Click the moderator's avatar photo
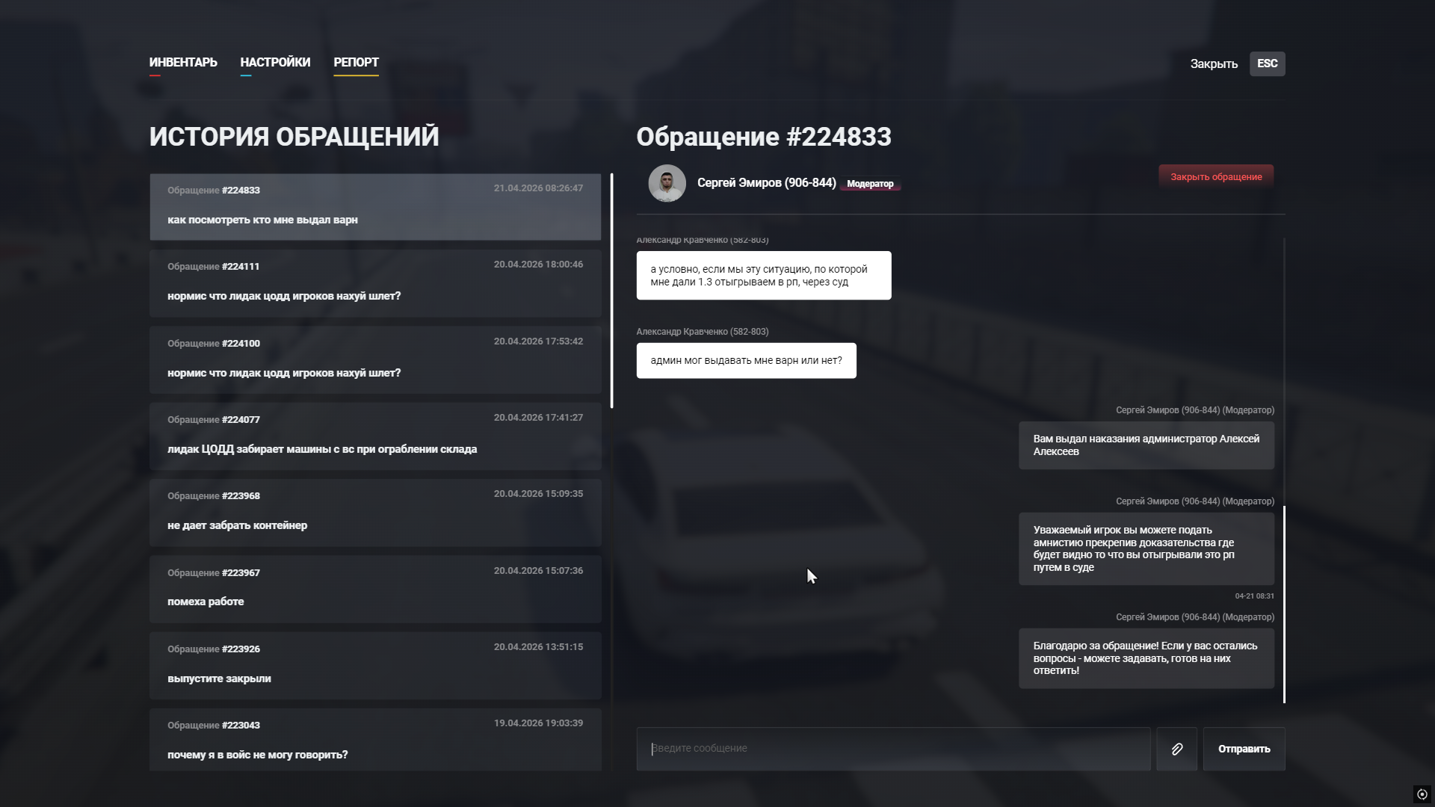Viewport: 1435px width, 807px height. (667, 183)
